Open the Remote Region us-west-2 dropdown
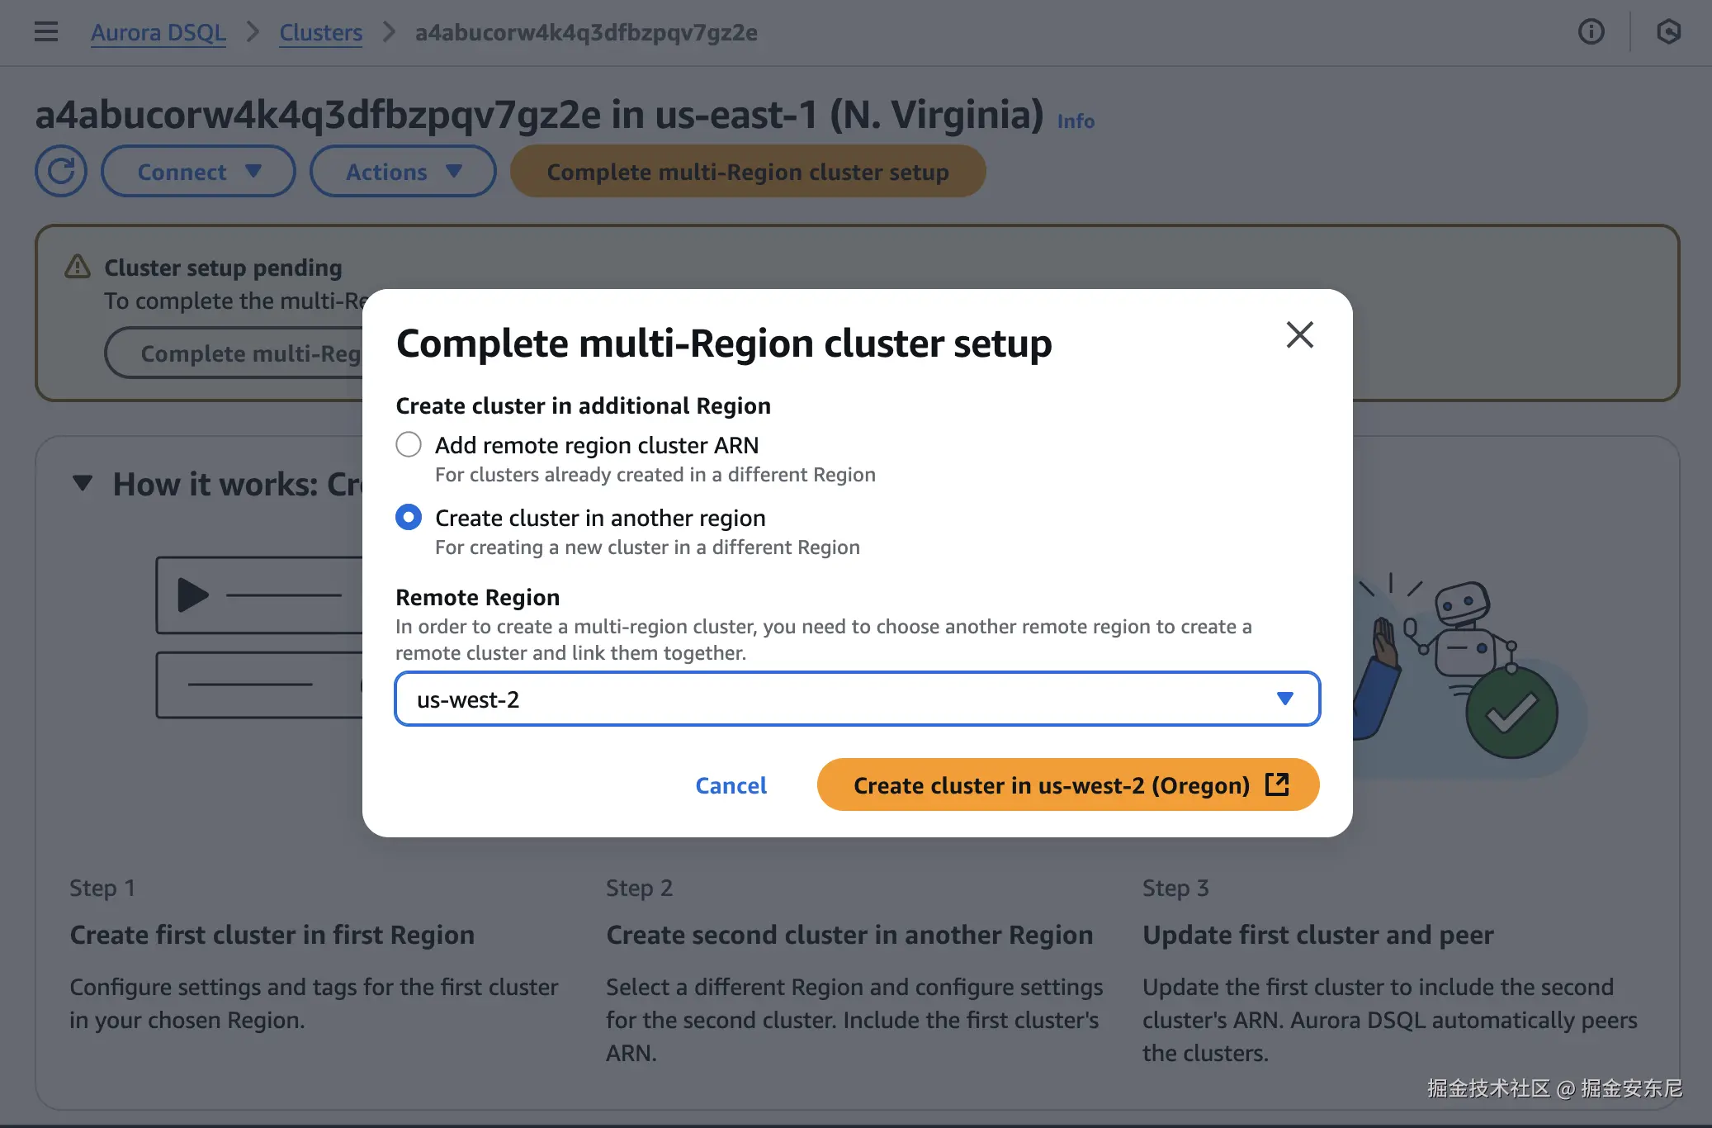This screenshot has height=1128, width=1712. click(857, 699)
